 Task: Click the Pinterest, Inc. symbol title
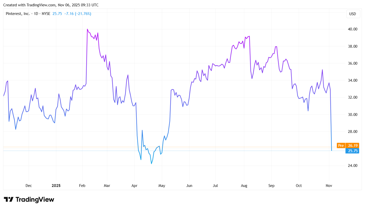pos(18,14)
